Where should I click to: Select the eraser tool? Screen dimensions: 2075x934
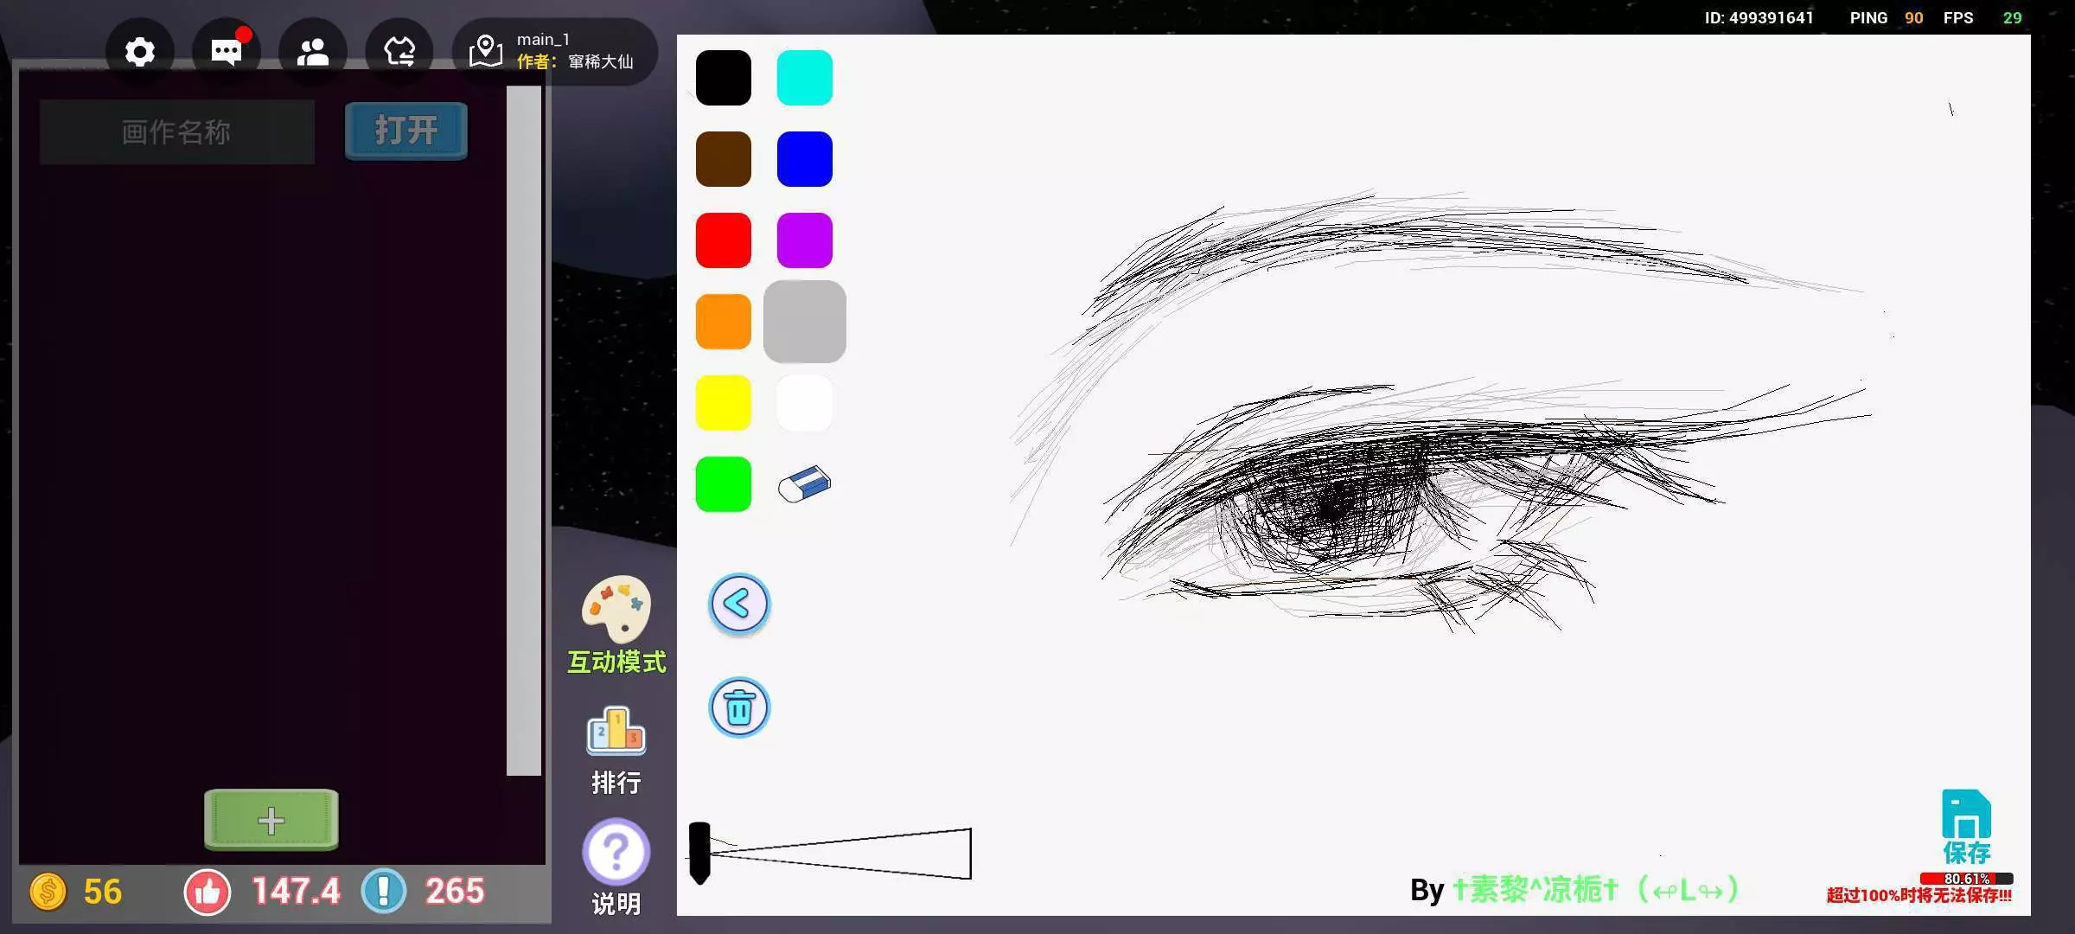coord(804,484)
